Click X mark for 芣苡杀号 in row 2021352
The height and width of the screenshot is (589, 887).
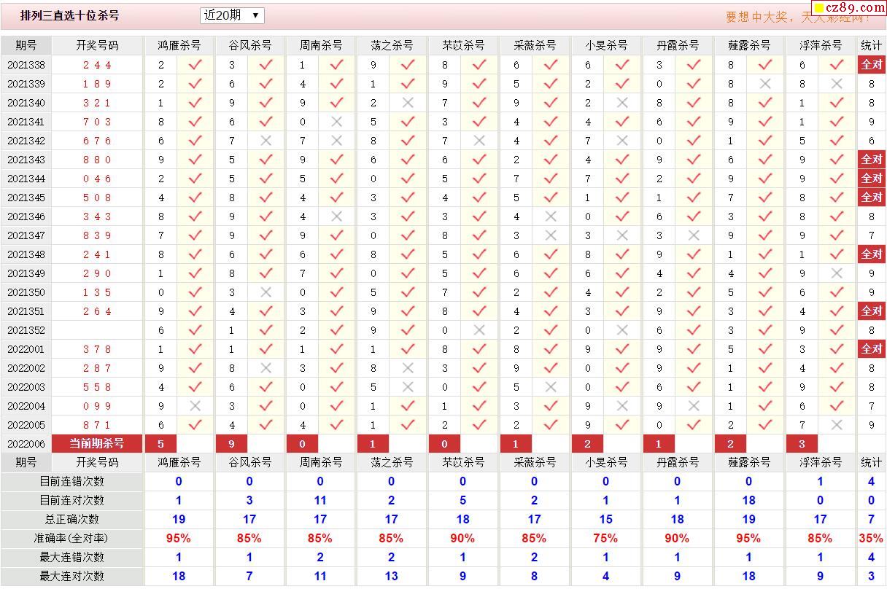(479, 330)
